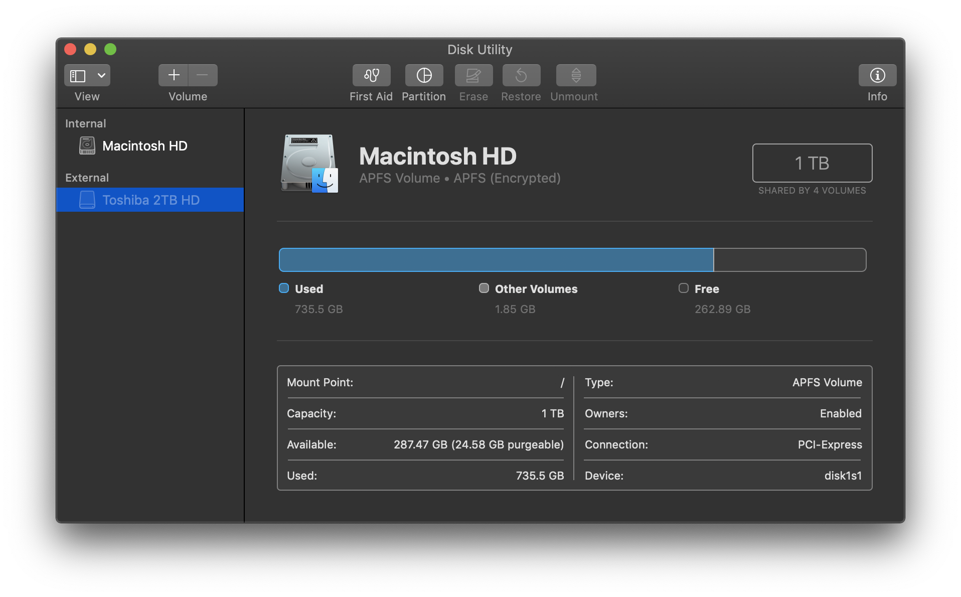Click the Macintosh HD sidebar disk icon
Image resolution: width=961 pixels, height=597 pixels.
click(x=87, y=146)
